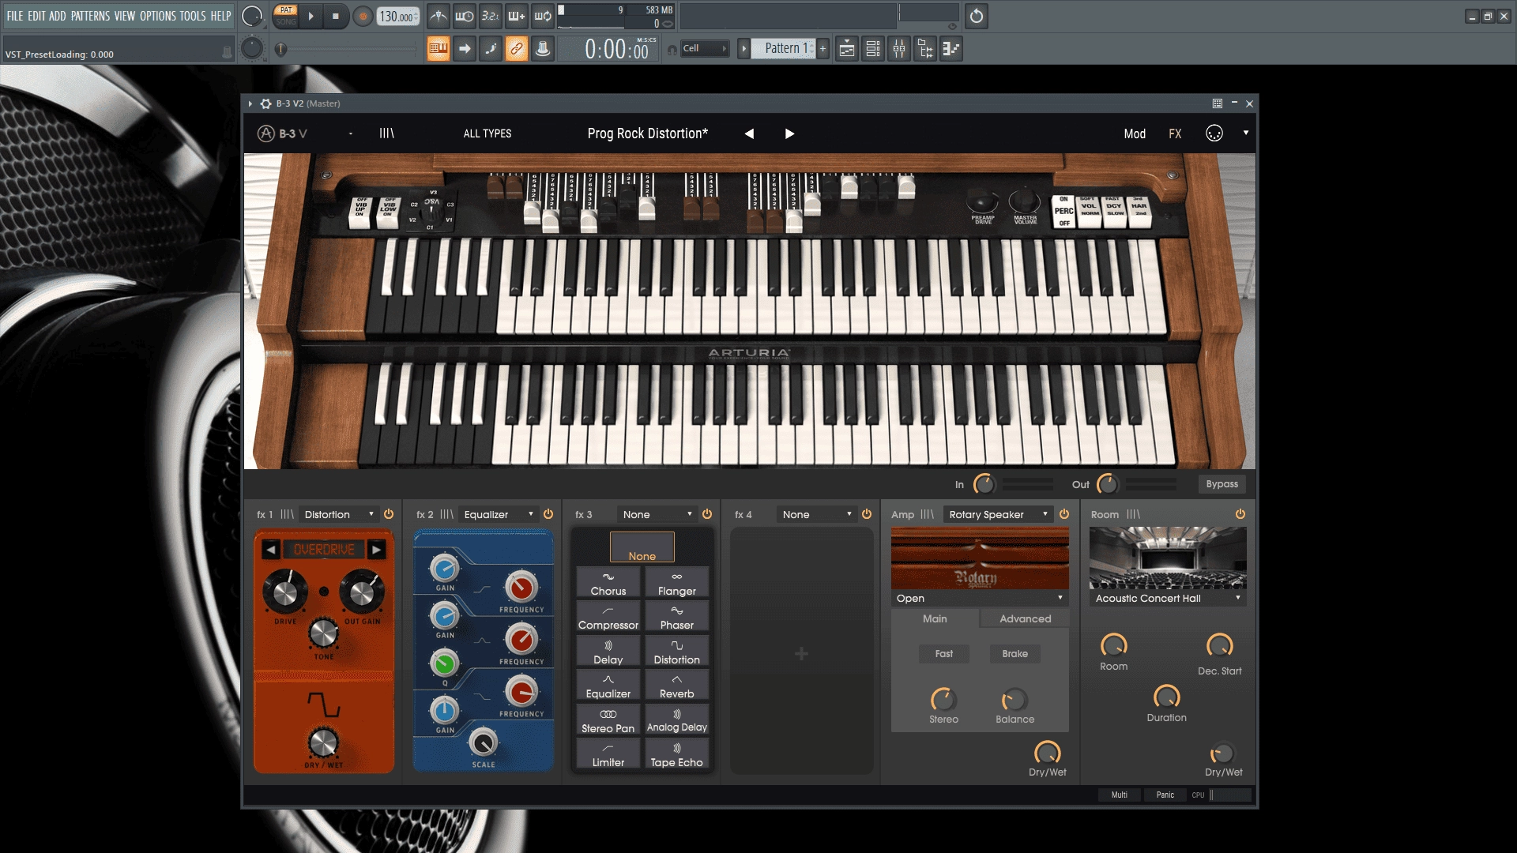Toggle wait for input before playing
1517x853 pixels.
coord(465,16)
